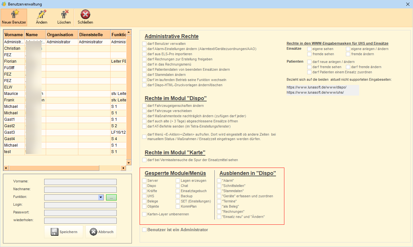Toggle 'darf aus ELS-Pro importieren' checkbox
Screen dimensions: 413x247
click(144, 54)
